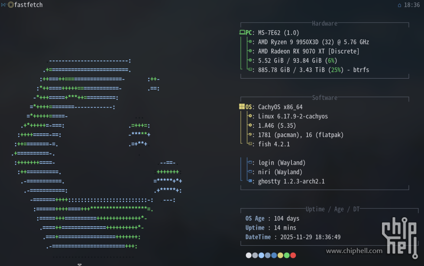The width and height of the screenshot is (424, 266).
Task: Click the disk icon beside 885.78 GiB
Action: click(250, 70)
